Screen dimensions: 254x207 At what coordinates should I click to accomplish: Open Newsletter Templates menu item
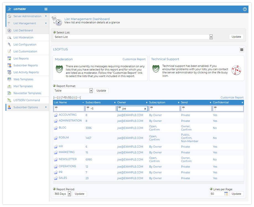pyautogui.click(x=27, y=93)
